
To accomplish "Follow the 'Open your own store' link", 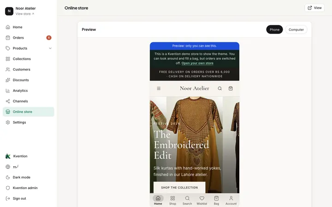I will tap(197, 63).
